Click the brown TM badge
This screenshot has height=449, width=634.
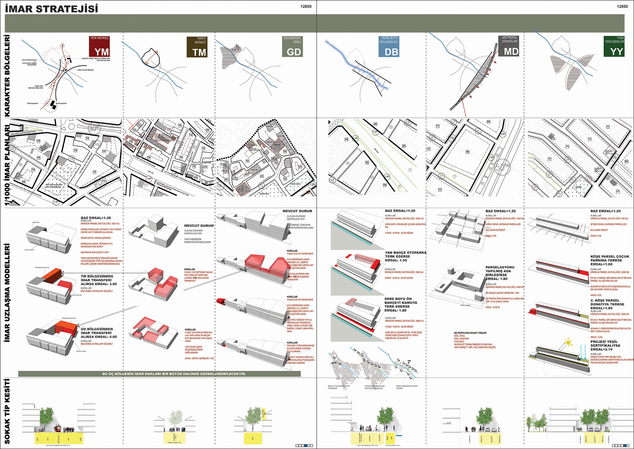(x=197, y=47)
